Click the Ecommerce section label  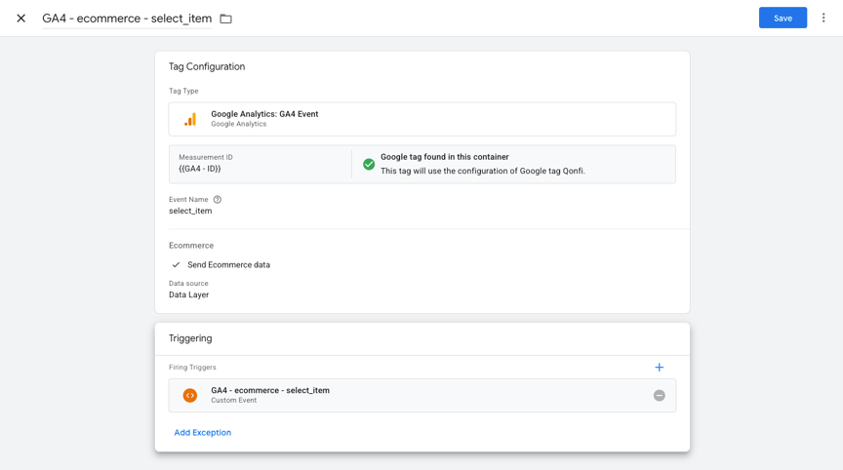pos(191,246)
